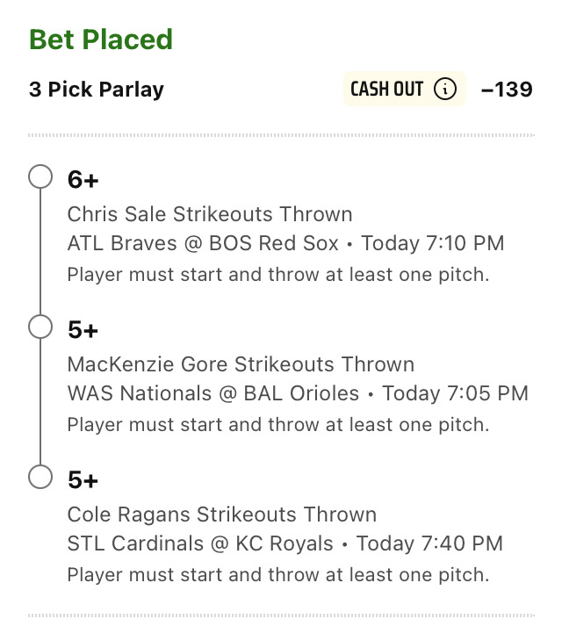Open Cole Ragans Strikeouts Thrown pick
This screenshot has width=562, height=626.
point(222,514)
